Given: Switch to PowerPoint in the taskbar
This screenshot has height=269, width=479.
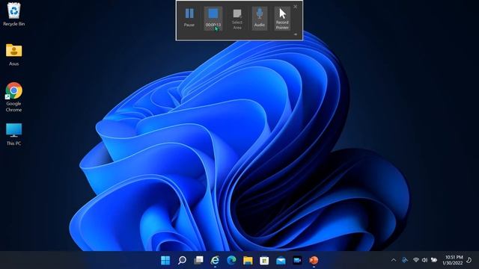Looking at the screenshot, I should coord(314,260).
